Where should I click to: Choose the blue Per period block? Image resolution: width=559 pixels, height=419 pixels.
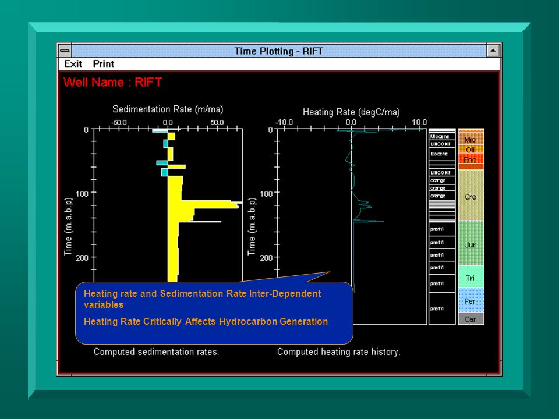pos(470,301)
